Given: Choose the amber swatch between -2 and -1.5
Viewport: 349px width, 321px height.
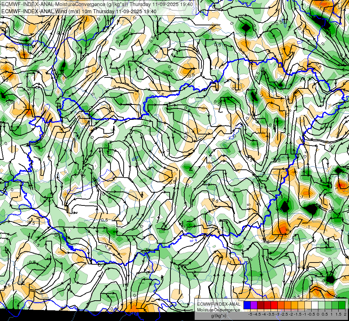Looking at the screenshot, I should [294, 305].
